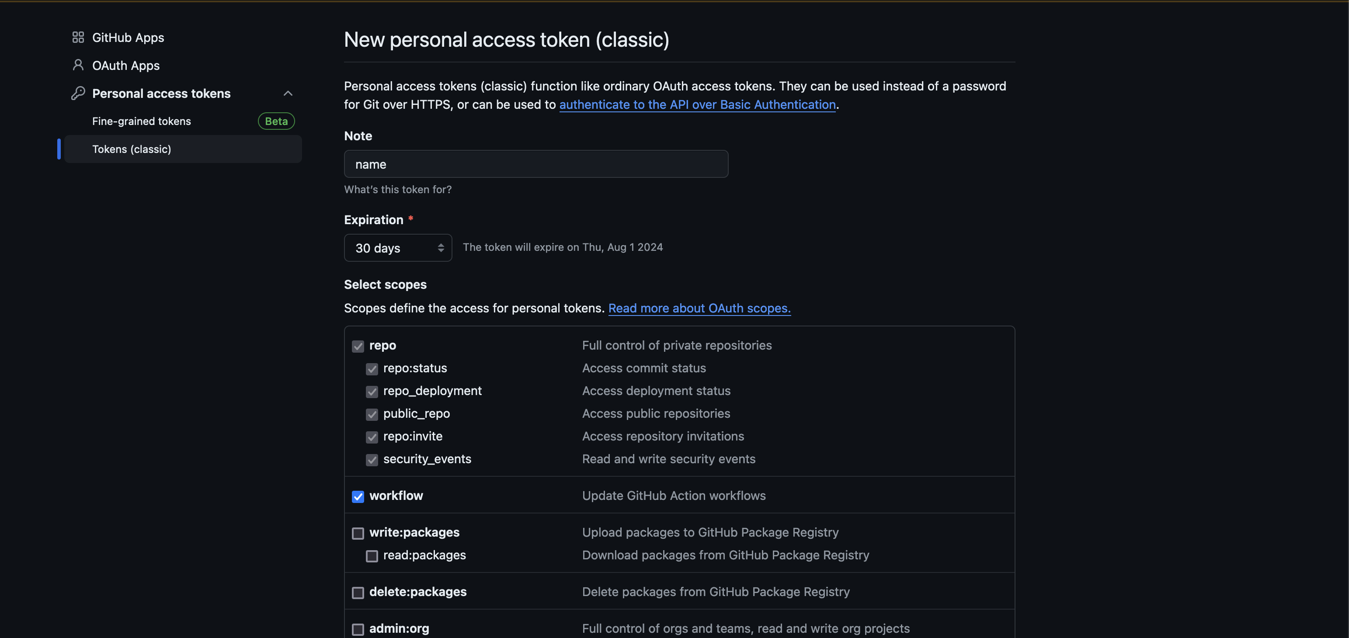Open Fine-grained tokens menu item
1349x638 pixels.
tap(141, 121)
